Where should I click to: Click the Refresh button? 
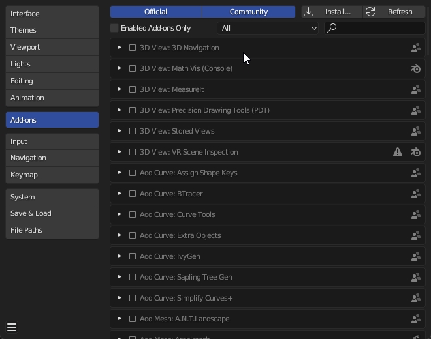click(x=394, y=12)
